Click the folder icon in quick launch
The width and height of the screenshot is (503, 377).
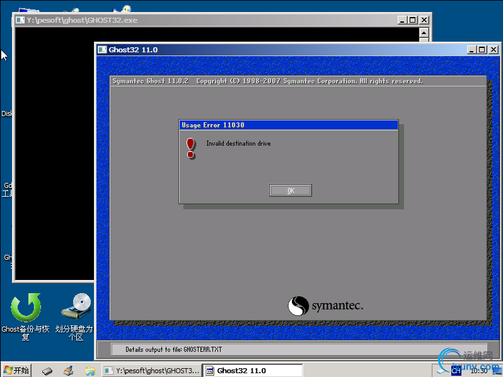(90, 371)
